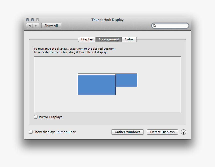Viewport: 215px width, 167px height.
Task: Click the search magnifier icon
Action: [155, 25]
